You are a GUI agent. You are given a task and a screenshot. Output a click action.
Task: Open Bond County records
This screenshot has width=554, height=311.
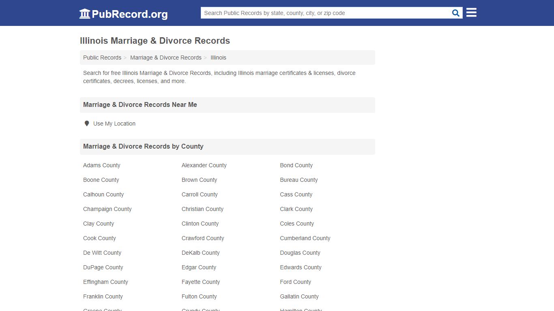(x=296, y=165)
